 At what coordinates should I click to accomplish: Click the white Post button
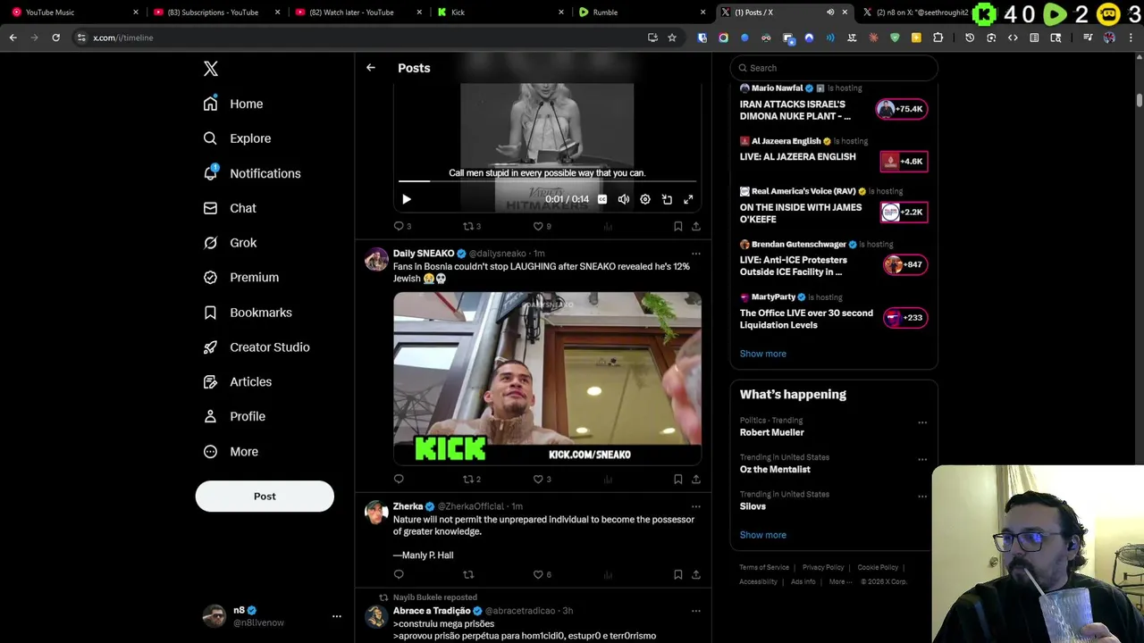(x=265, y=497)
